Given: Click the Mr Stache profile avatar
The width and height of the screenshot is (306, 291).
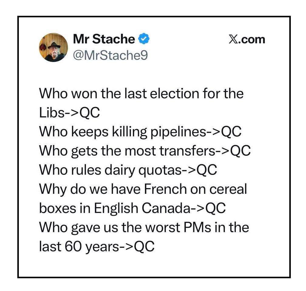Looking at the screenshot, I should 53,47.
